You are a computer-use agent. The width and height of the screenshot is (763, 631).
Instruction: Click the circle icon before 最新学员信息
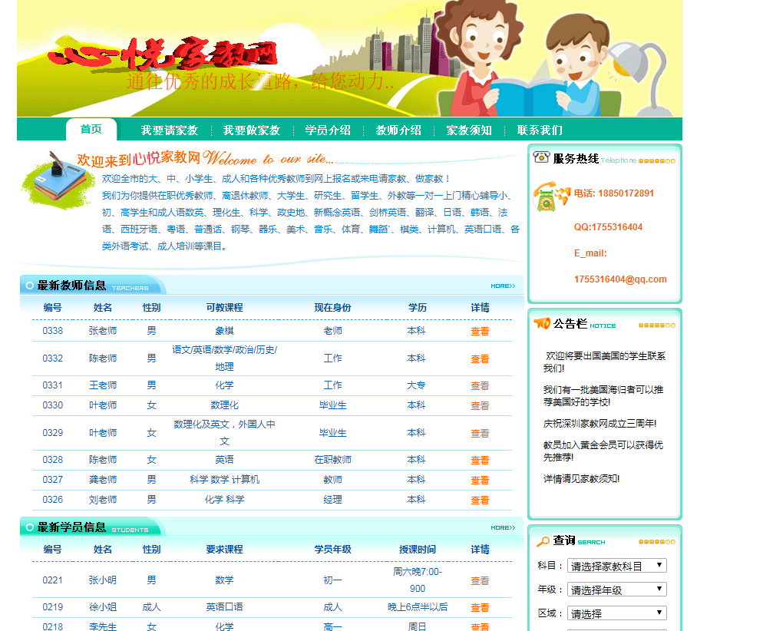coord(30,527)
